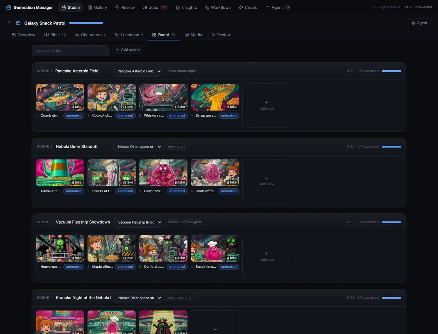438x334 pixels.
Task: Click the neon evening tag
Action: pyautogui.click(x=179, y=298)
